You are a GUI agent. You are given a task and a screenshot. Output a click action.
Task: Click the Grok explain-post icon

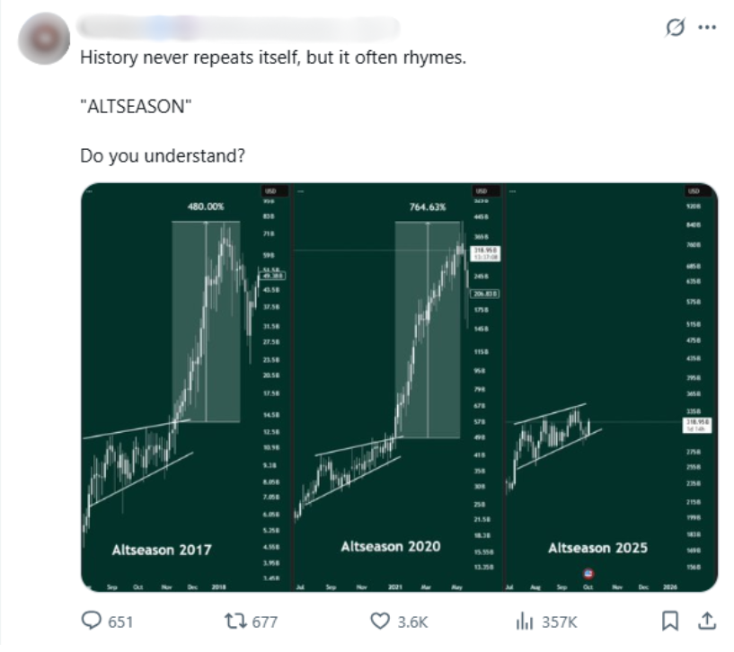(x=673, y=29)
